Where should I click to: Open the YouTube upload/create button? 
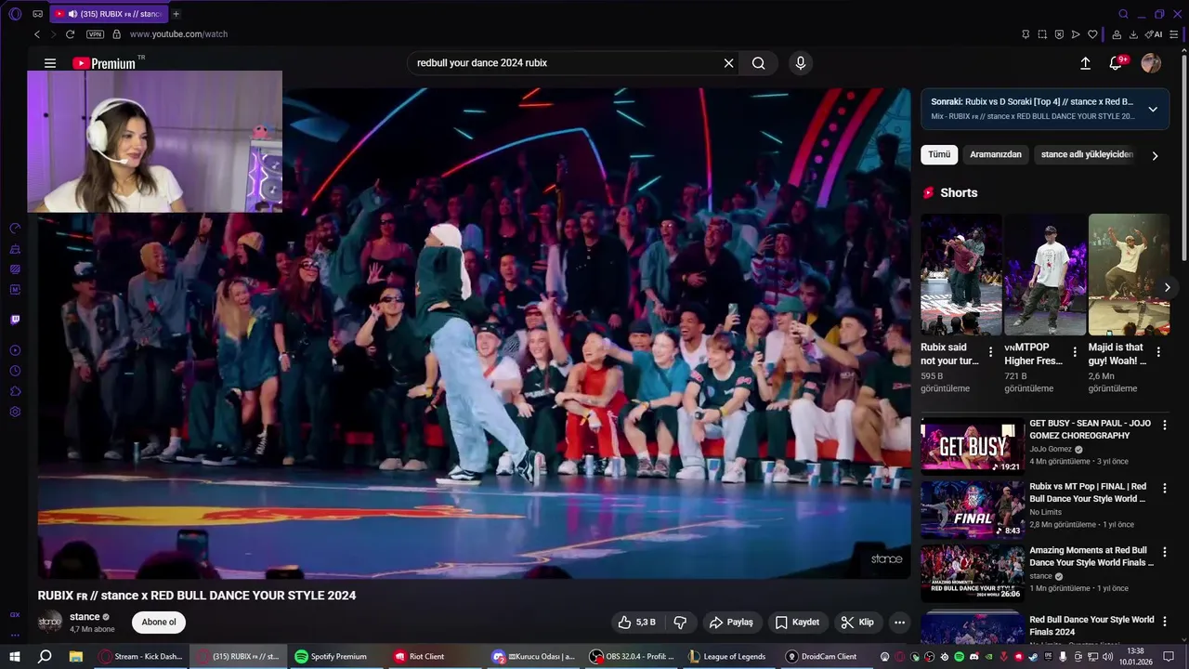1085,63
